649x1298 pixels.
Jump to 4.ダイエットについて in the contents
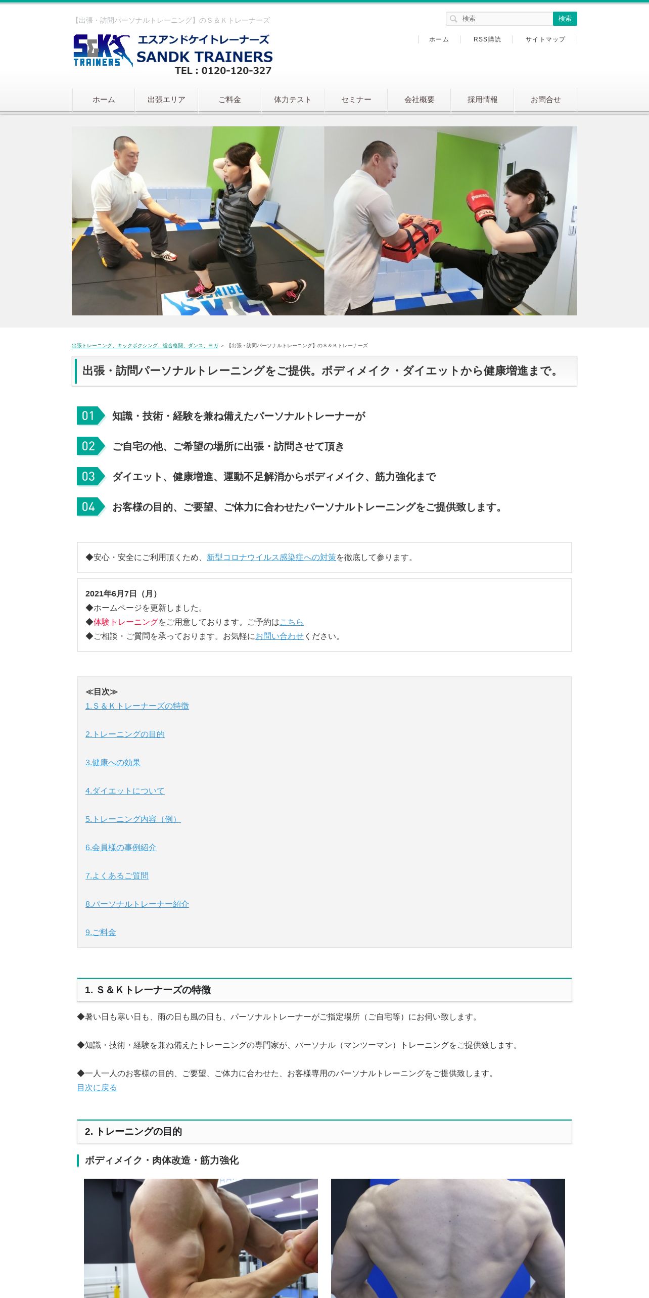(x=125, y=791)
